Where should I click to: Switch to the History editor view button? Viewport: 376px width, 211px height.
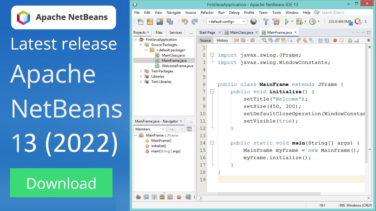pyautogui.click(x=222, y=40)
